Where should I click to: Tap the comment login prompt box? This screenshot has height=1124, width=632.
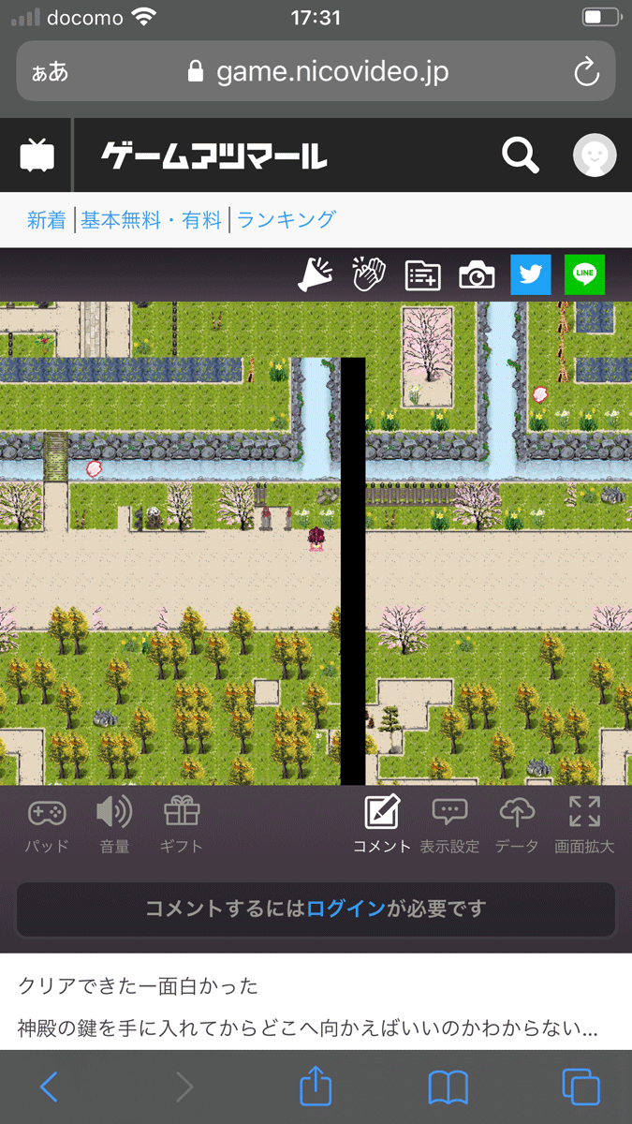[x=316, y=909]
